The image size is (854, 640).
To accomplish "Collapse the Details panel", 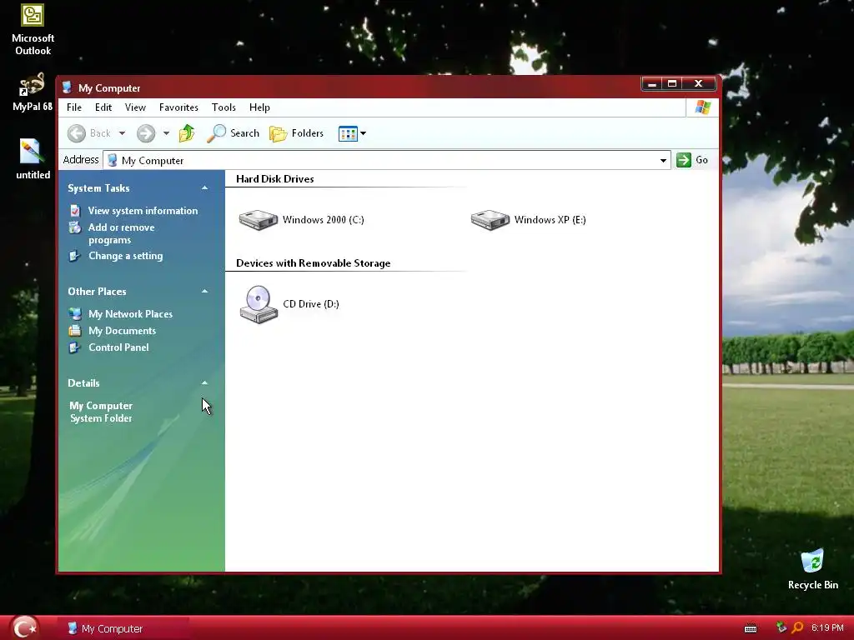I will pos(205,383).
